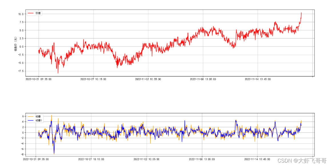Click 2022-10-27 10:15:00 under the 价差 chart
The image size is (331, 166).
(93, 79)
